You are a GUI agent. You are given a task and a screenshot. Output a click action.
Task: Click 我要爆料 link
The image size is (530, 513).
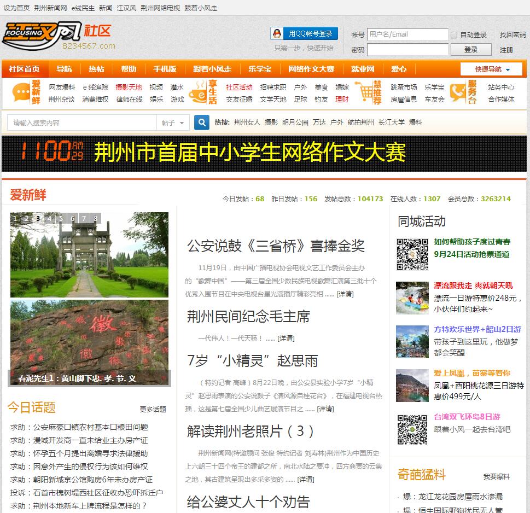pyautogui.click(x=496, y=476)
